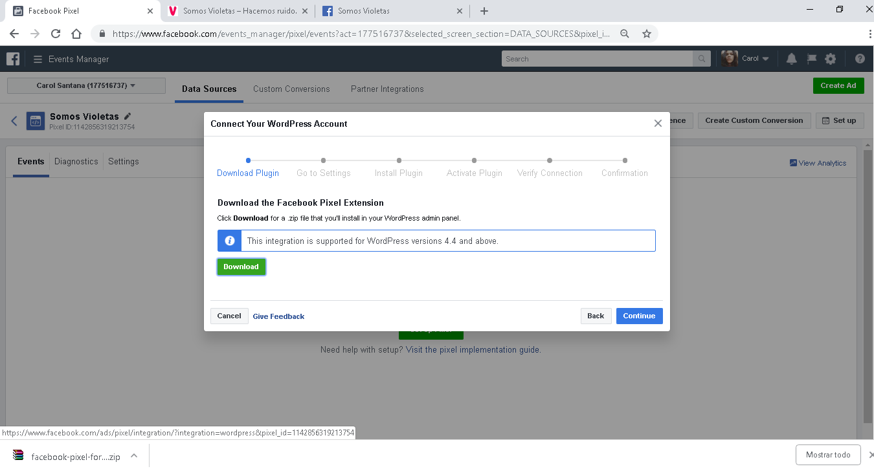Screen dimensions: 874x471
Task: Open the settings gear icon
Action: (x=831, y=59)
